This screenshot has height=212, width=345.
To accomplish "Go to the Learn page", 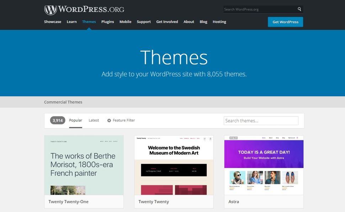I will [x=72, y=22].
